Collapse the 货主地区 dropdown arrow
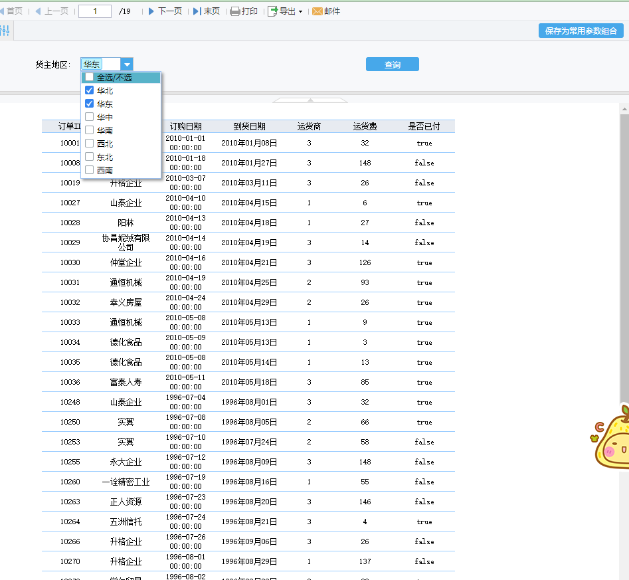 [127, 64]
